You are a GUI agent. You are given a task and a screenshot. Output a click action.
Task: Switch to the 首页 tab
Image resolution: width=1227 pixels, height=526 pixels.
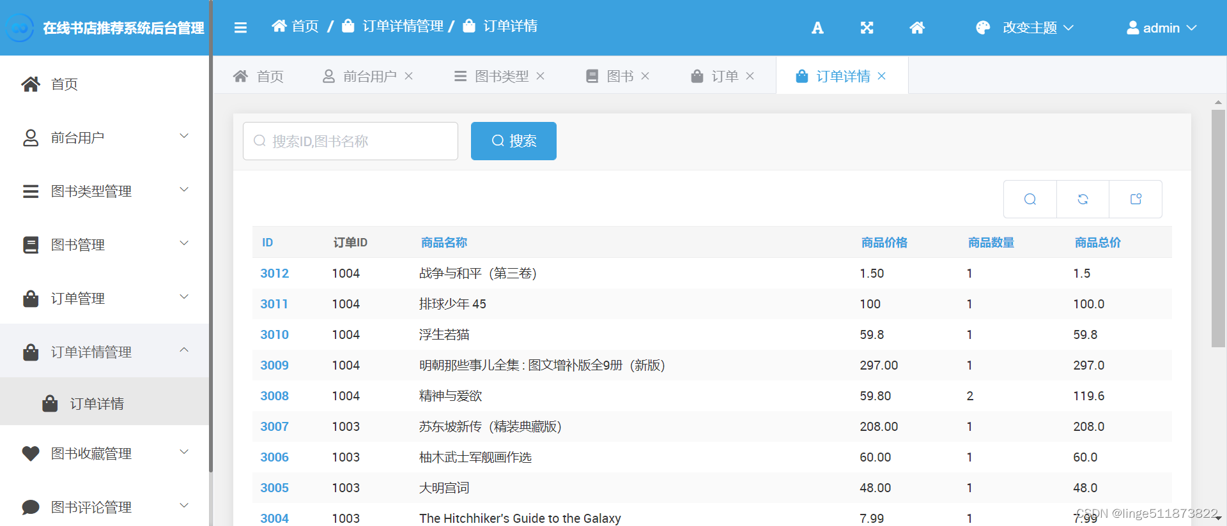click(x=258, y=76)
